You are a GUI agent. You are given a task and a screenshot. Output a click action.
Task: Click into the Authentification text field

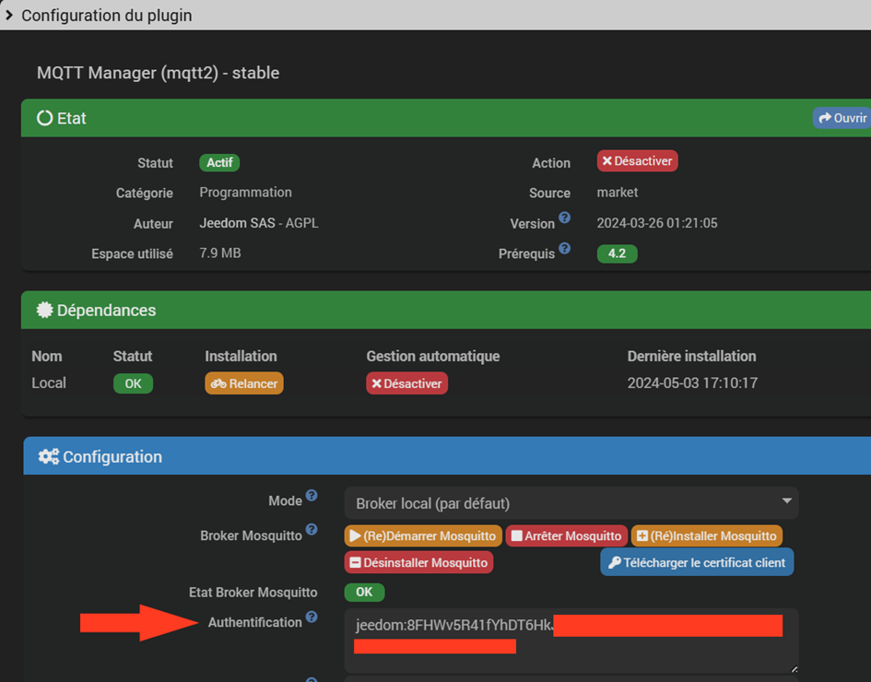(571, 641)
